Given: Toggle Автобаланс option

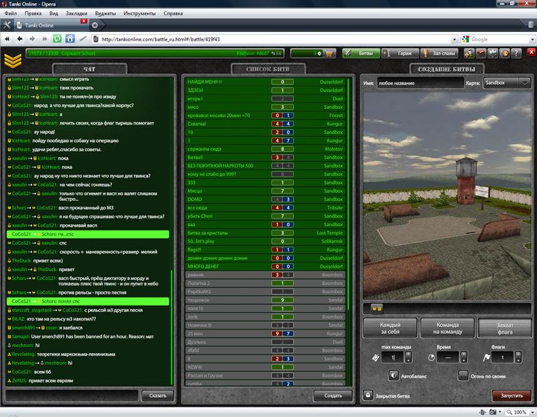Looking at the screenshot, I should click(x=394, y=376).
